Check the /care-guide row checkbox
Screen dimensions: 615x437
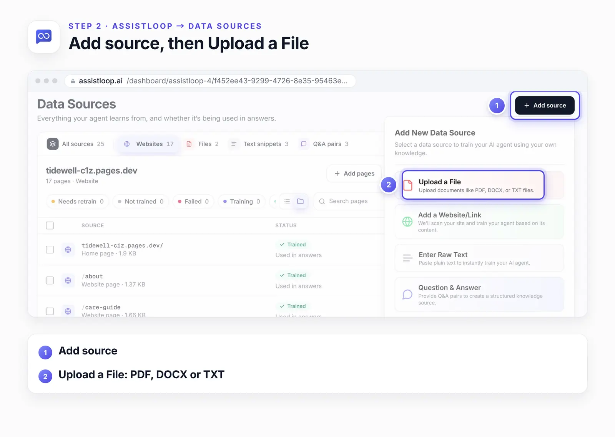point(50,311)
